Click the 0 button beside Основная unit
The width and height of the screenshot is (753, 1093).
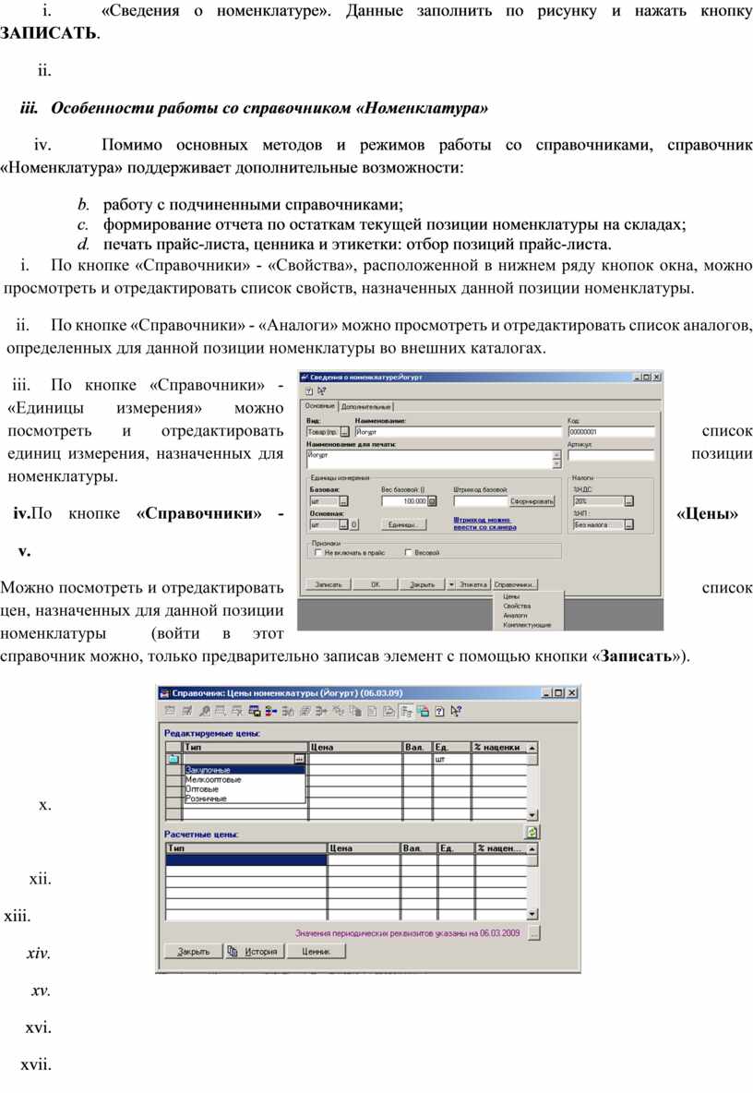(353, 524)
